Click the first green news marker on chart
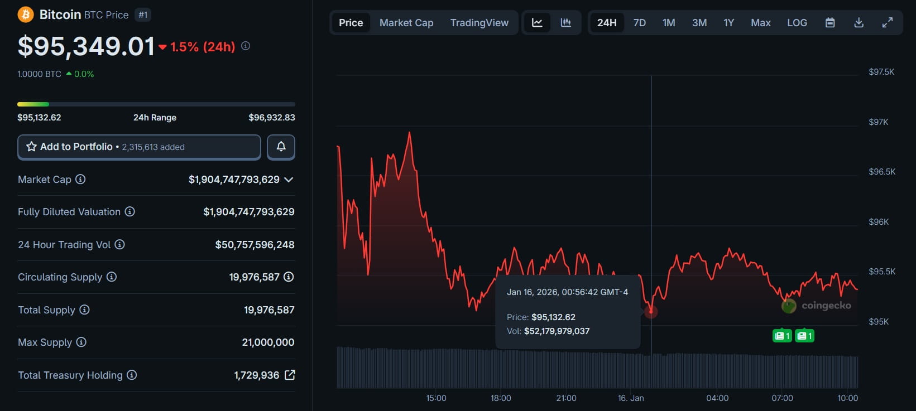This screenshot has width=916, height=411. 781,336
